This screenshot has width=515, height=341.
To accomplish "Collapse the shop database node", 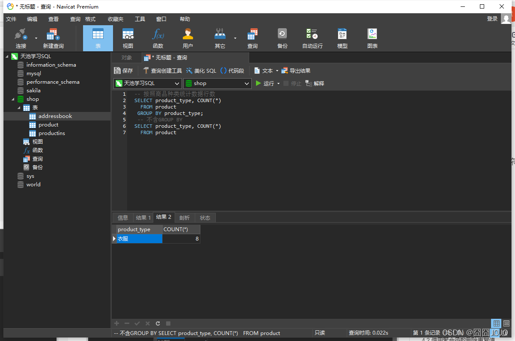I will pos(13,99).
